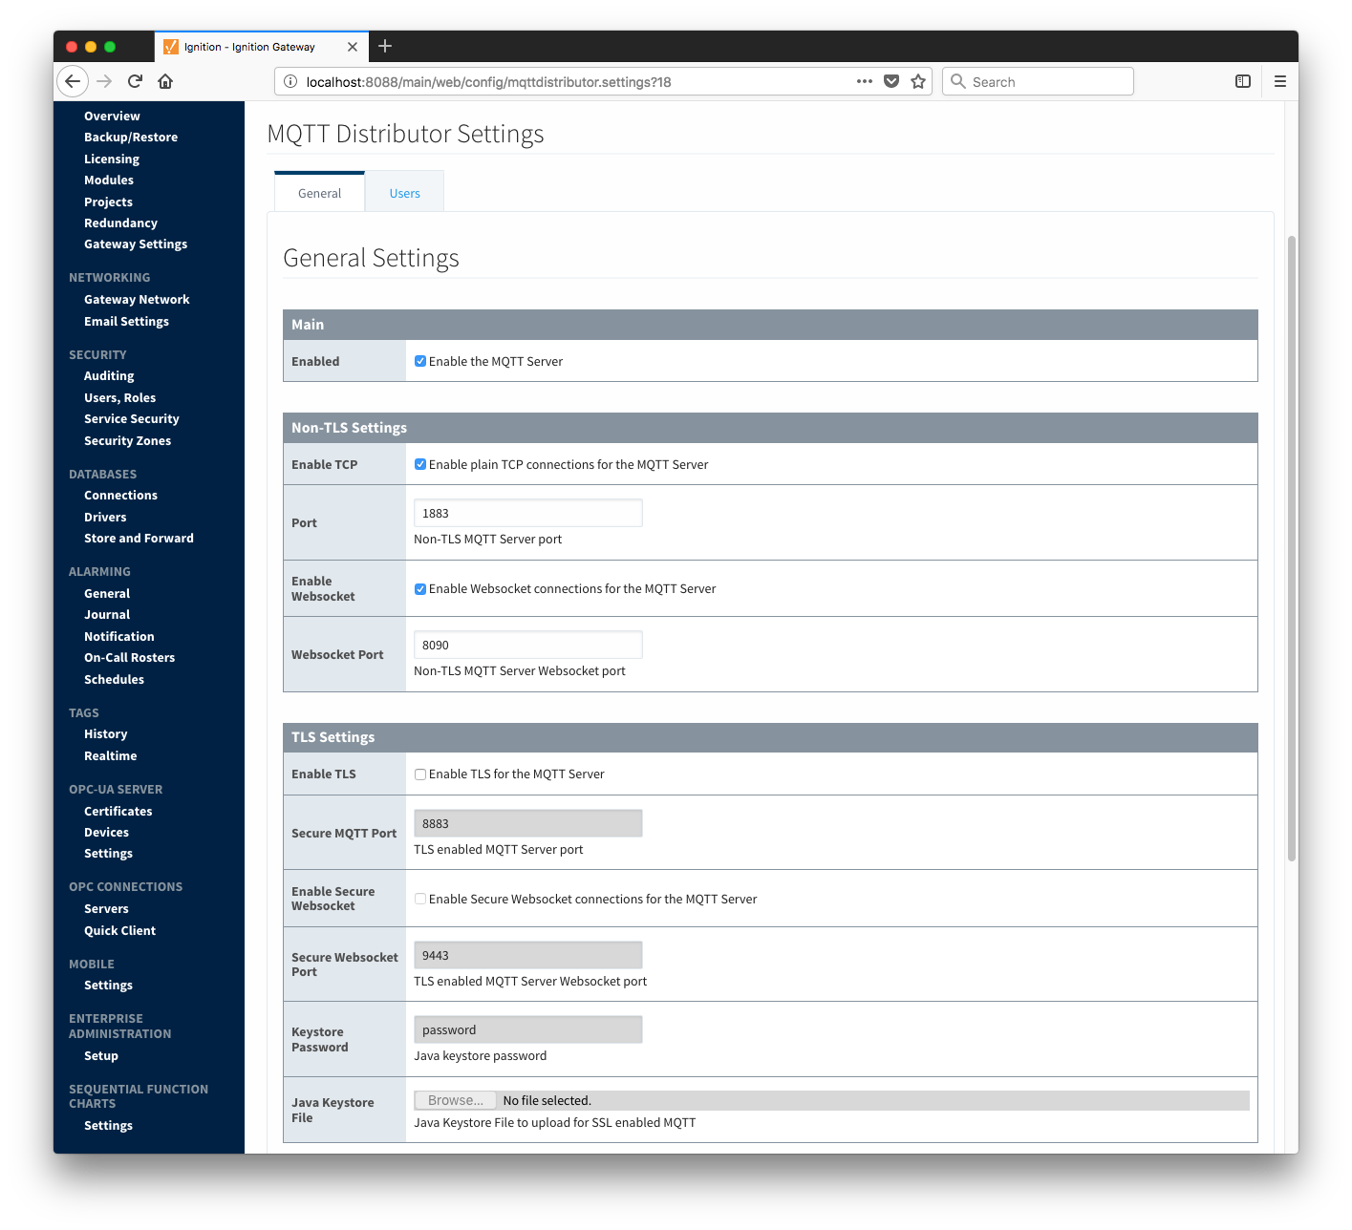Click the Keystore Password field

pyautogui.click(x=527, y=1029)
